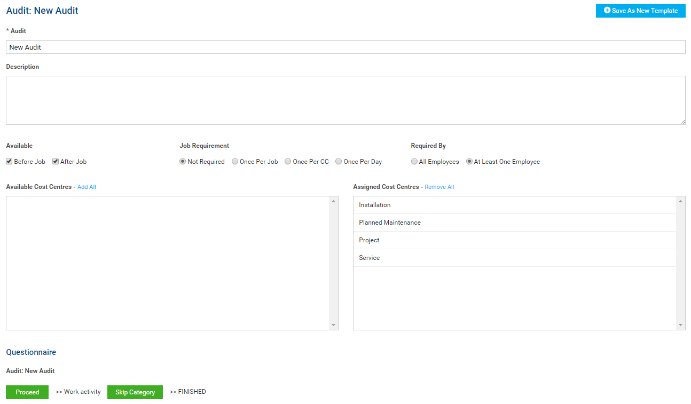Viewport: 691px width, 404px height.
Task: Select the Once Per CC requirement
Action: pyautogui.click(x=287, y=161)
